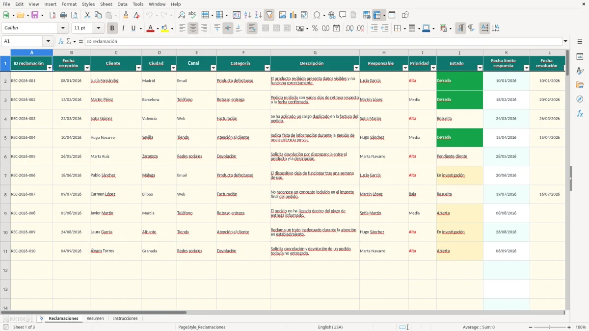Click the Copy icon
Viewport: 589px width, 331px height.
(98, 15)
